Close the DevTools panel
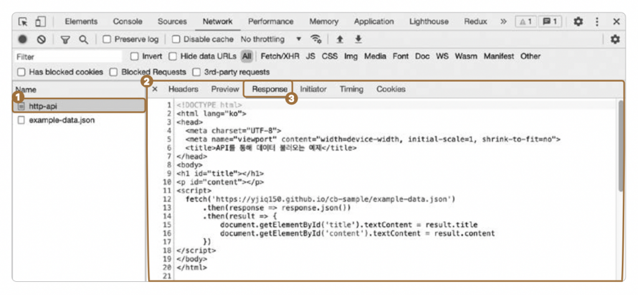638x295 pixels. (616, 22)
